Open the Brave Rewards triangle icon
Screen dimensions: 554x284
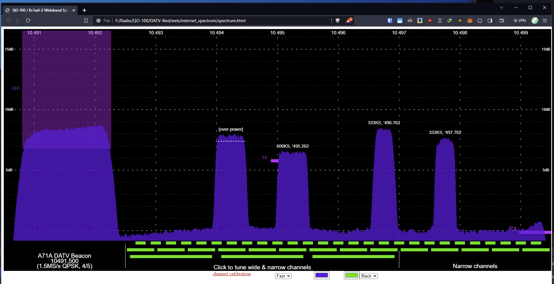click(x=349, y=21)
